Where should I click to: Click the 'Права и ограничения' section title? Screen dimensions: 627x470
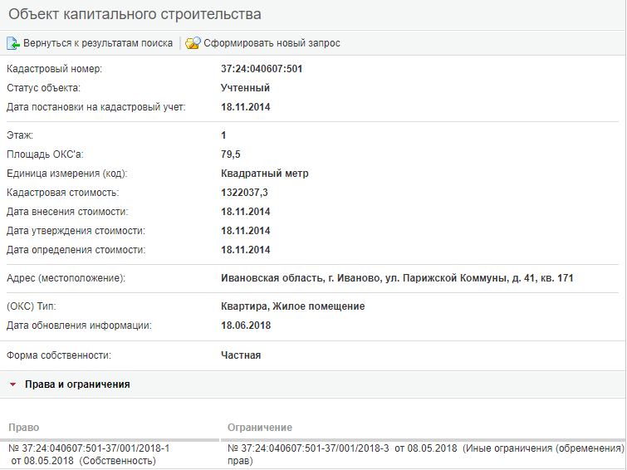pos(77,385)
